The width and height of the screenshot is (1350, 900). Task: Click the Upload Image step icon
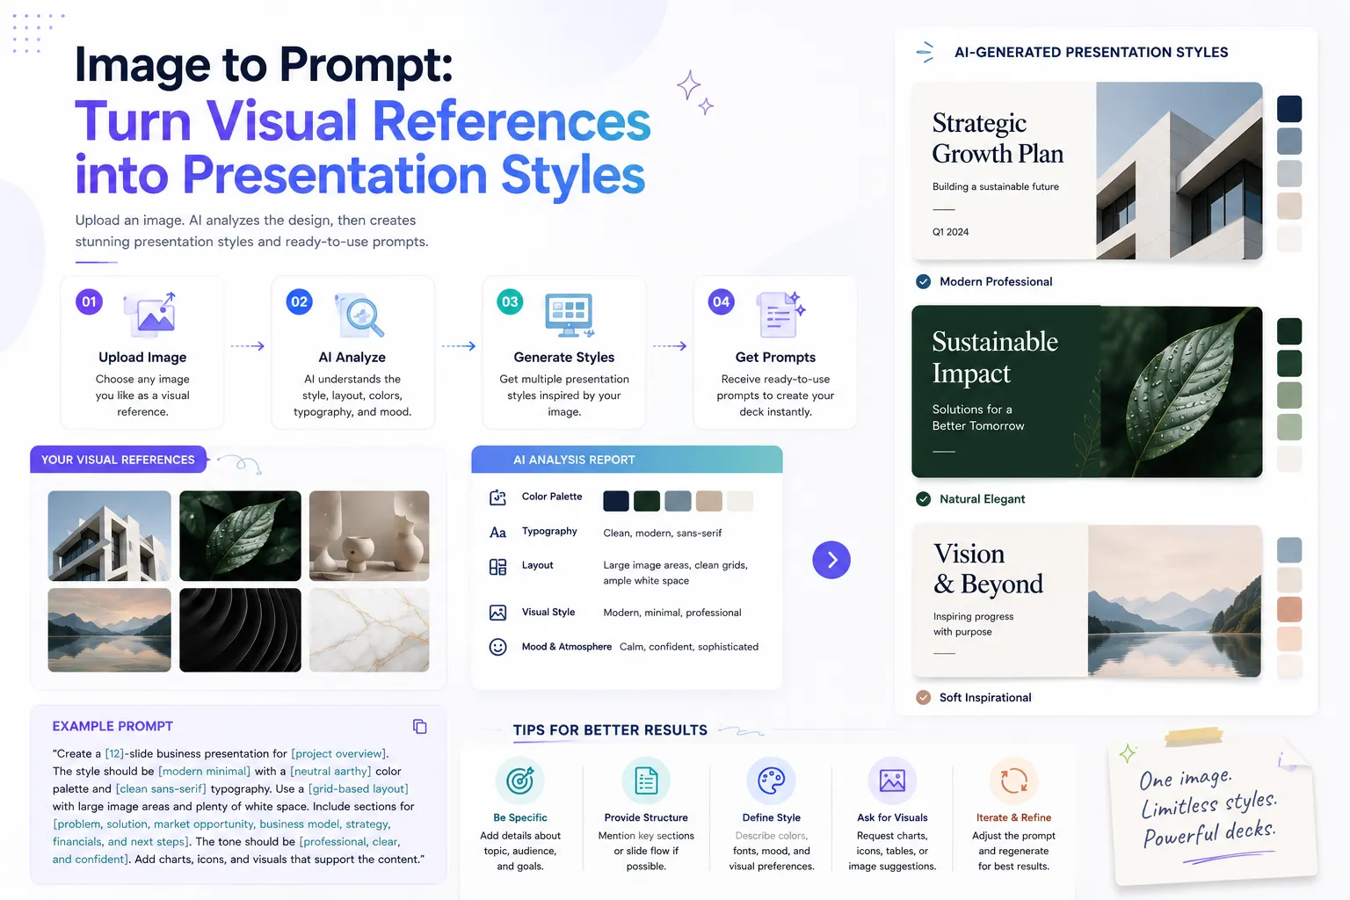pos(150,315)
